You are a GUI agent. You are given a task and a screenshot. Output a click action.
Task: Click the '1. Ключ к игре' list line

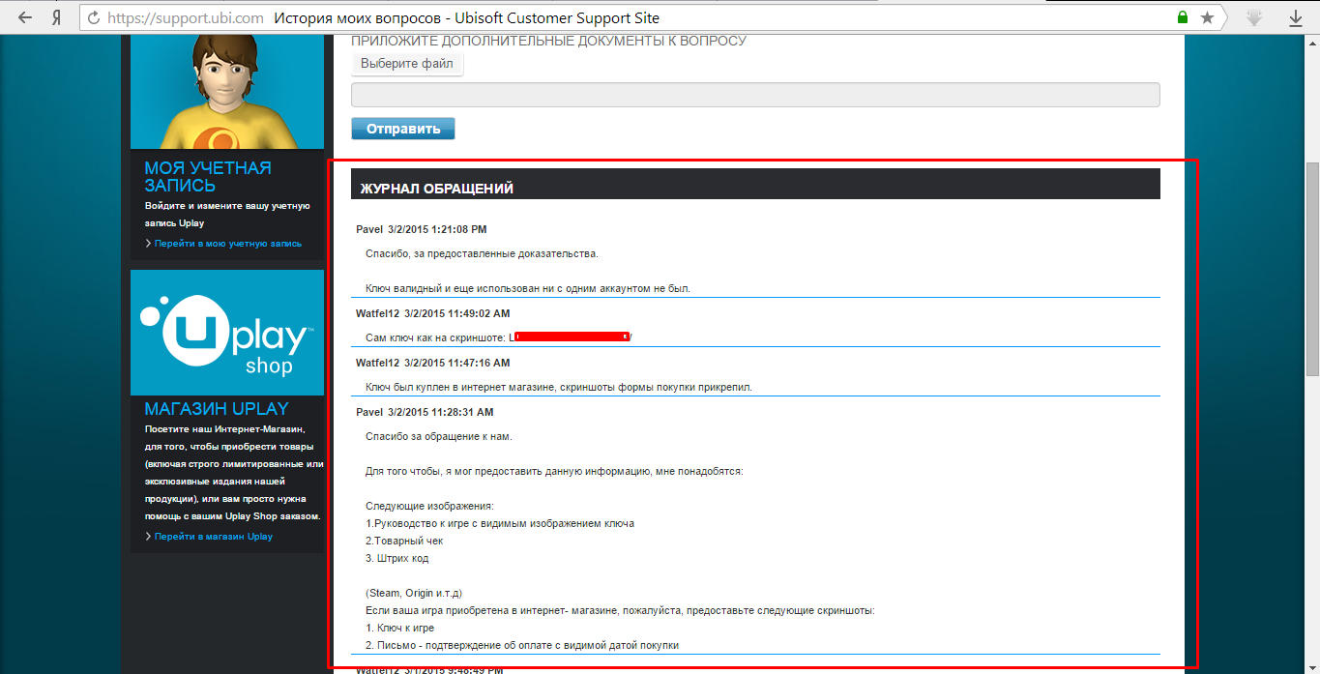(399, 628)
